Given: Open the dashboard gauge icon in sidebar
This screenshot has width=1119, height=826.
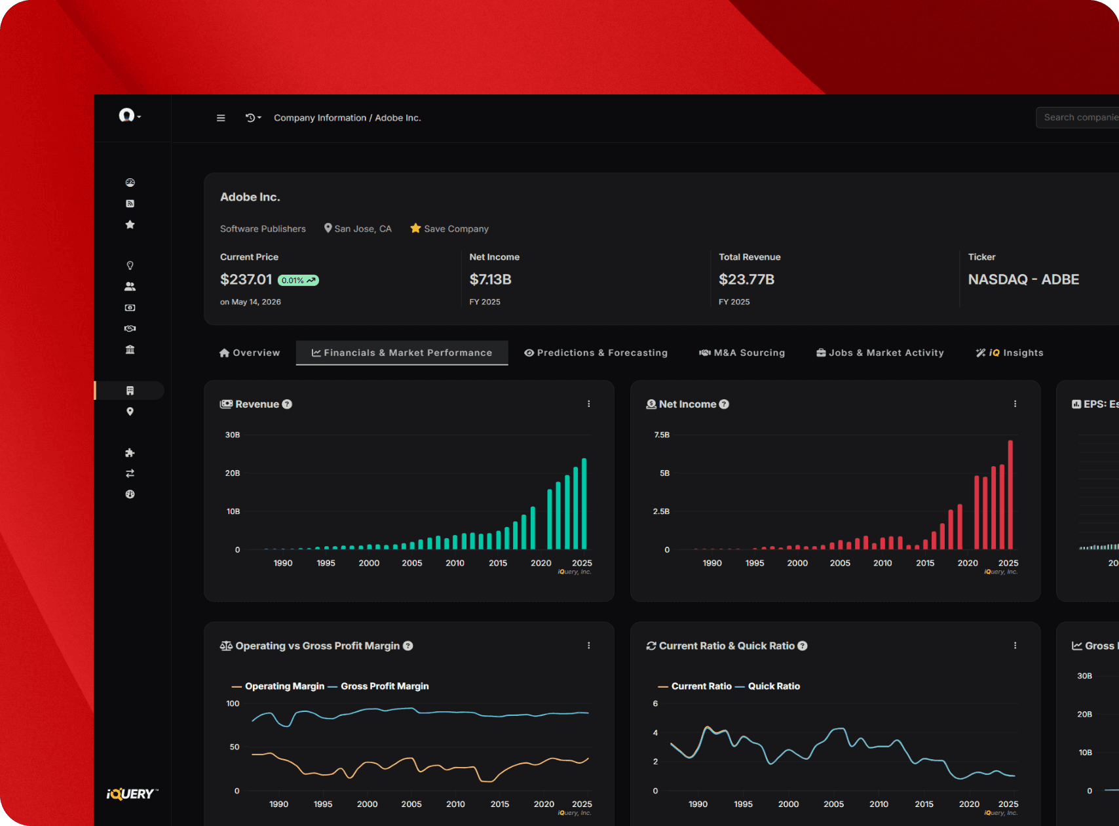Looking at the screenshot, I should click(130, 183).
